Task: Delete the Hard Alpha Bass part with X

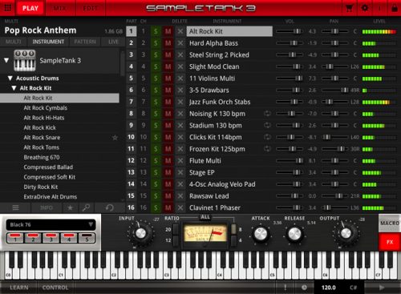Action: click(180, 43)
